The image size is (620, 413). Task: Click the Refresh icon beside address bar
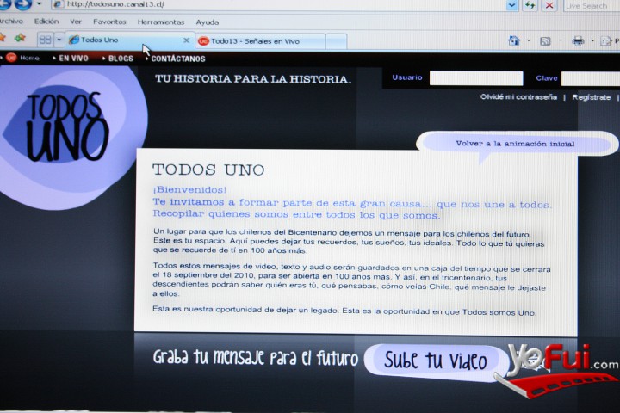[530, 5]
